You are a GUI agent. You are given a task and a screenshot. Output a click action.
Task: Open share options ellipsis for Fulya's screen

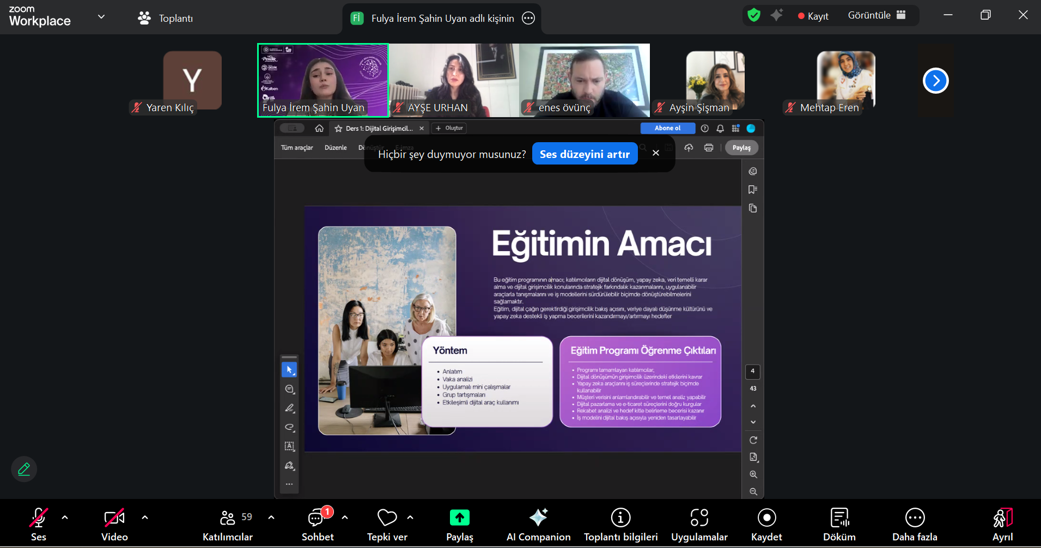tap(528, 18)
